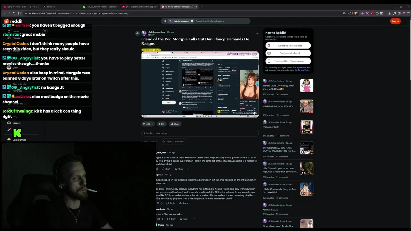Downvote the Morgpie post

click(x=152, y=124)
